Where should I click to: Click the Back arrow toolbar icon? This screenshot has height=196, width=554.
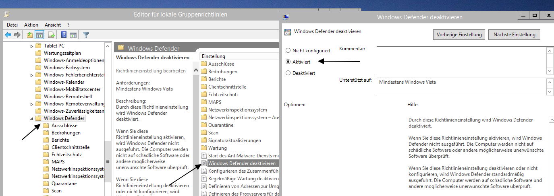click(x=8, y=35)
